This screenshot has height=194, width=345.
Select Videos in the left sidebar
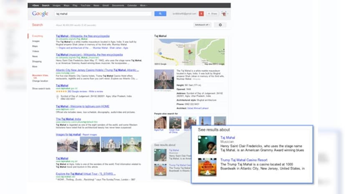(35, 51)
